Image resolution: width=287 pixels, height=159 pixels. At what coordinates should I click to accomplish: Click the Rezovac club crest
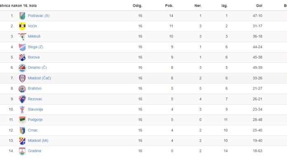click(22, 99)
